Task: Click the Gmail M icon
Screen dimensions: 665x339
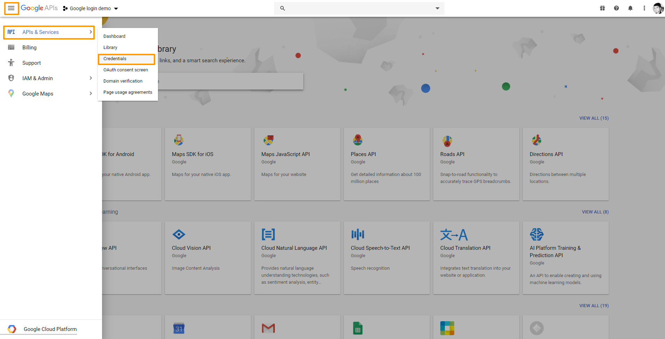Action: click(268, 328)
